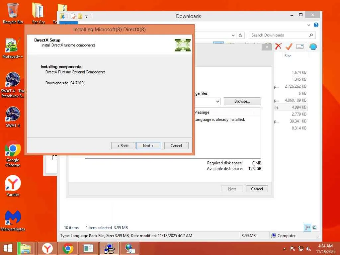Select the SWAT 4 desktop shortcut
This screenshot has height=255, width=340.
(x=13, y=117)
